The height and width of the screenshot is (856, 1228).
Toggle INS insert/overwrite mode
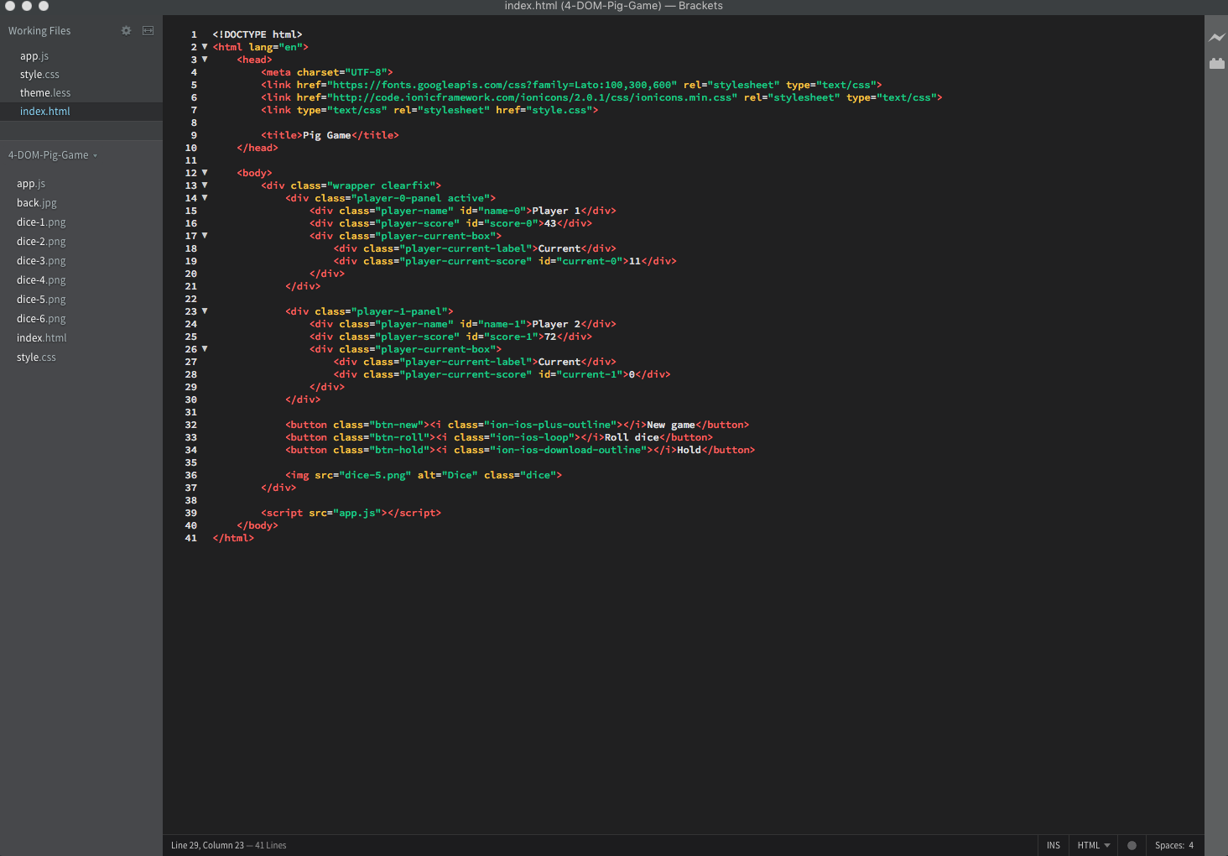(x=1054, y=845)
